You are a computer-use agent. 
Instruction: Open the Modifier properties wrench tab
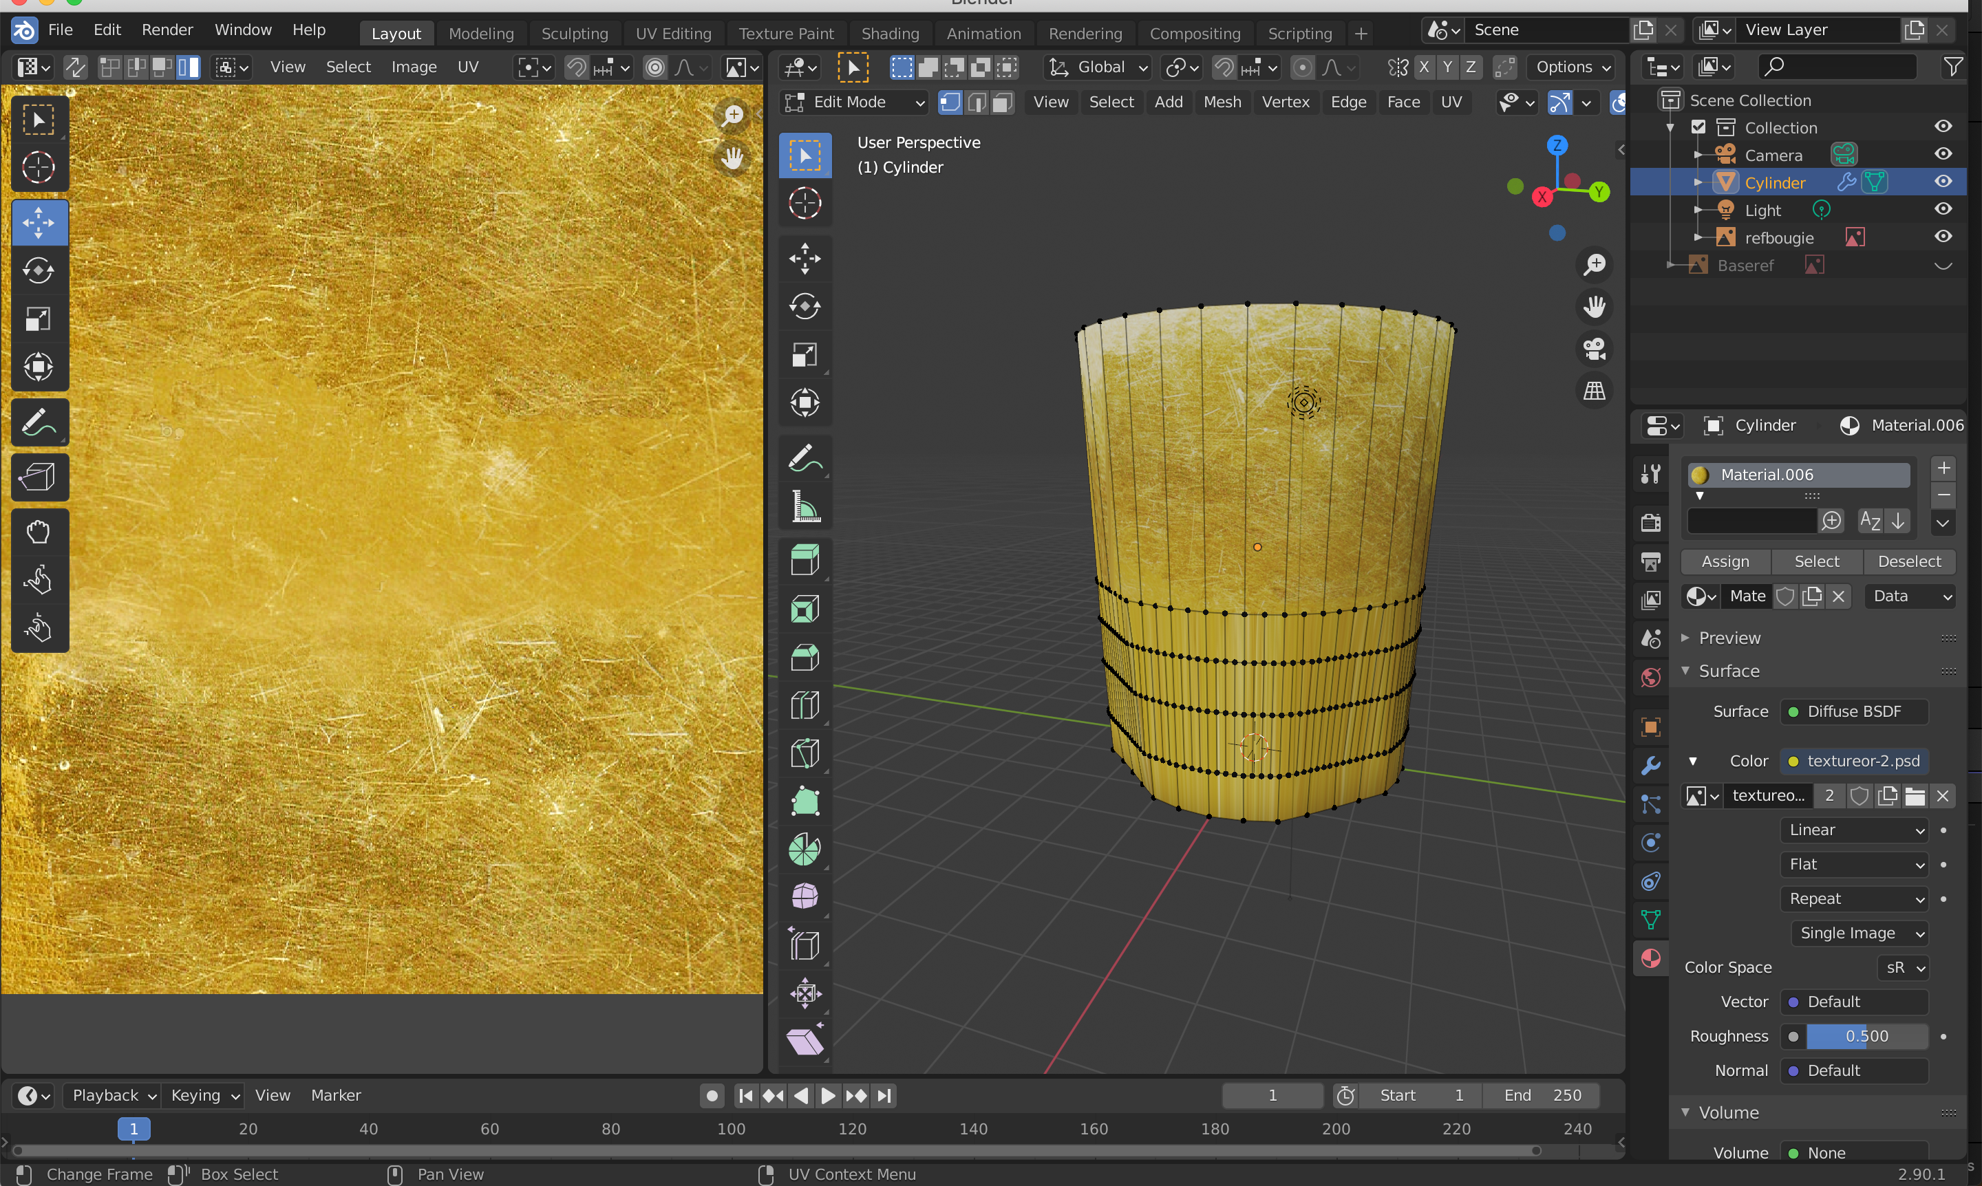(1650, 765)
